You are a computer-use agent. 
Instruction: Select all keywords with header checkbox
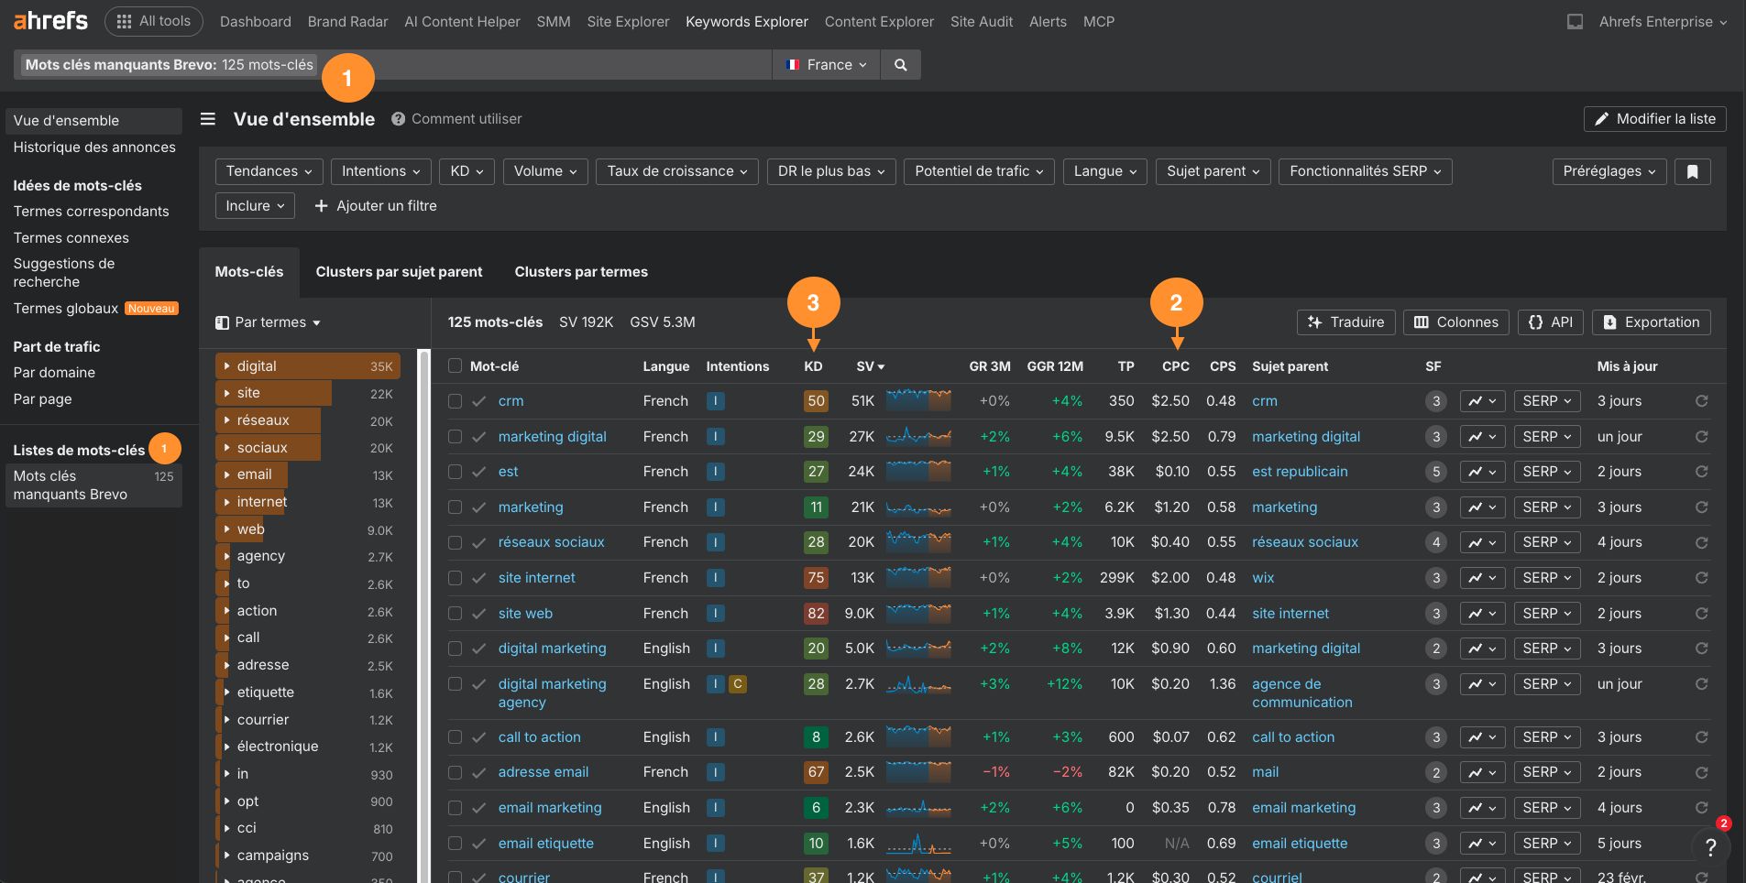click(x=455, y=366)
